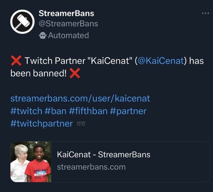Click the first red X emoji
This screenshot has height=192, width=213.
click(x=16, y=61)
